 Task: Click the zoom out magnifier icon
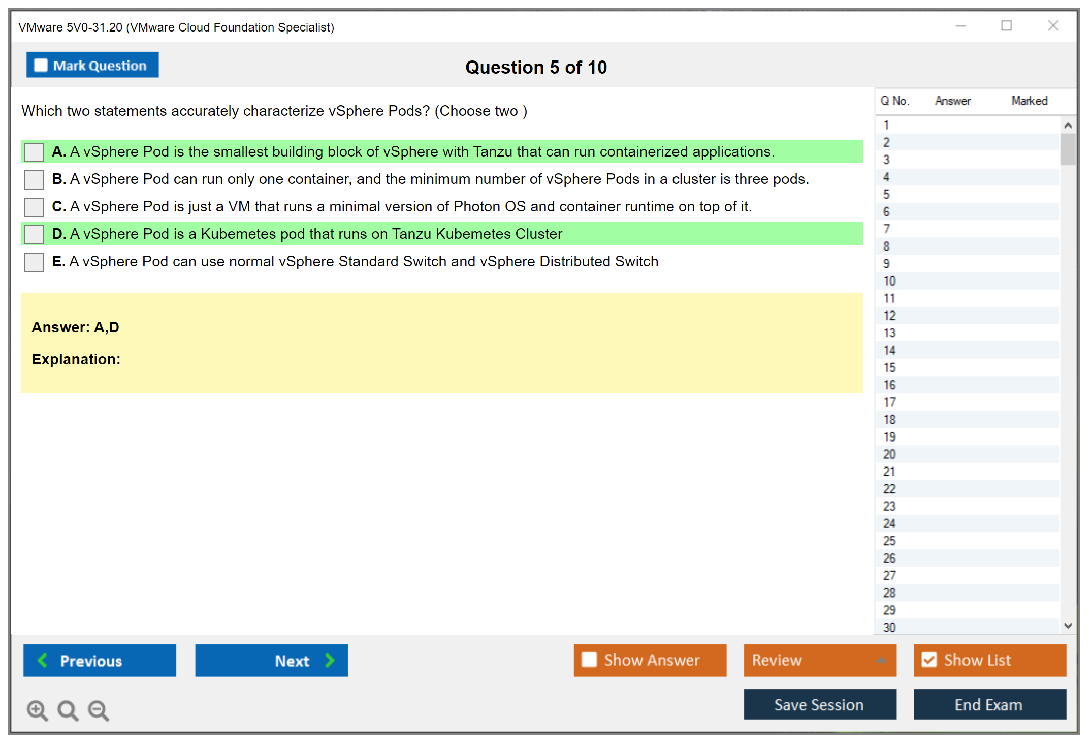pyautogui.click(x=99, y=710)
